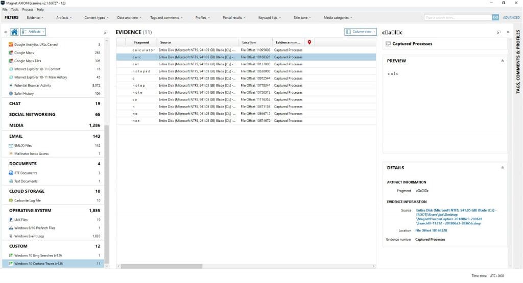Viewport: 523px width, 283px height.
Task: Expand details pane double-chevron
Action: 508,32
